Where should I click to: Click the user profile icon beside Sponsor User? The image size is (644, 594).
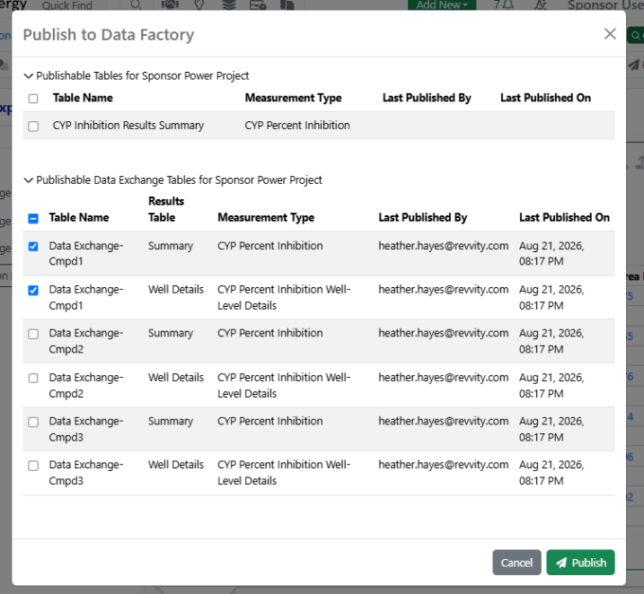541,4
